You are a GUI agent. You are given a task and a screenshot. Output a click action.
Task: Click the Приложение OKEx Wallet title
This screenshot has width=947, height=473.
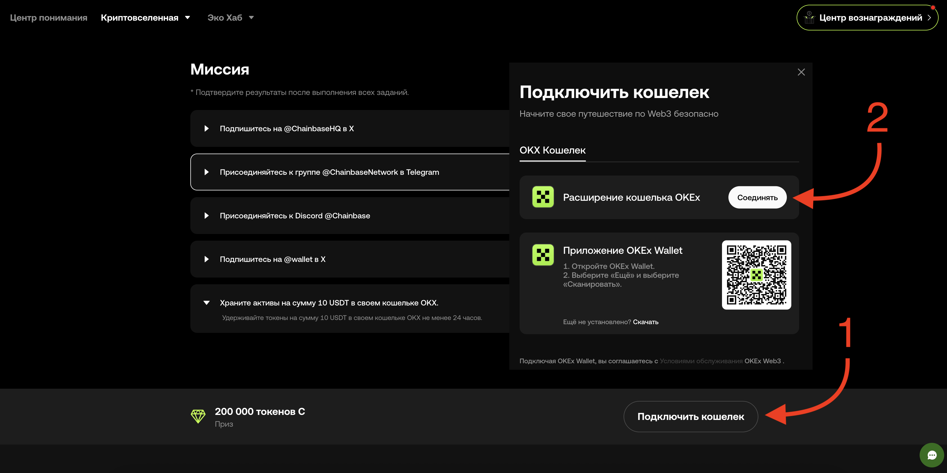(x=622, y=250)
